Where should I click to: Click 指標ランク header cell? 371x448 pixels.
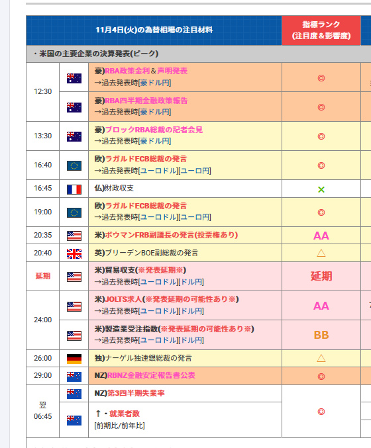coord(321,30)
